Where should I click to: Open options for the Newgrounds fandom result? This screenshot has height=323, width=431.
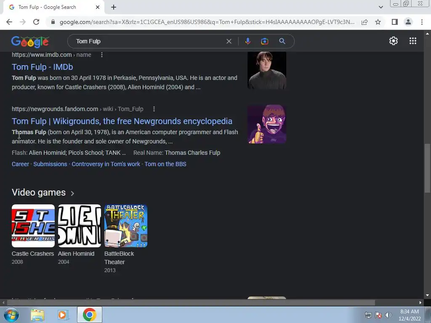(x=154, y=109)
